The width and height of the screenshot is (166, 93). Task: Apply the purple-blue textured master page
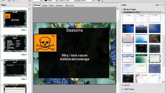pos(155,68)
